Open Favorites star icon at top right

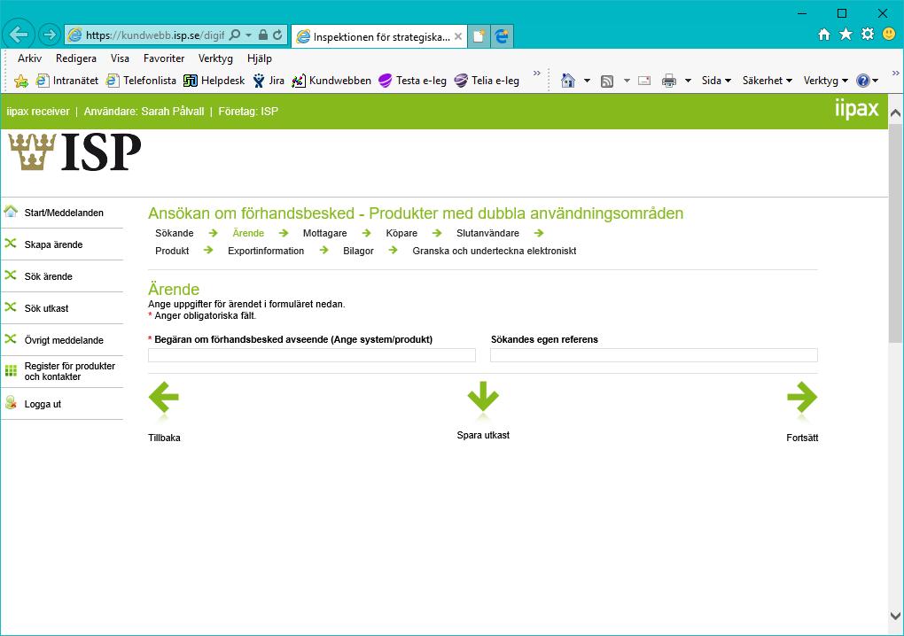click(846, 35)
